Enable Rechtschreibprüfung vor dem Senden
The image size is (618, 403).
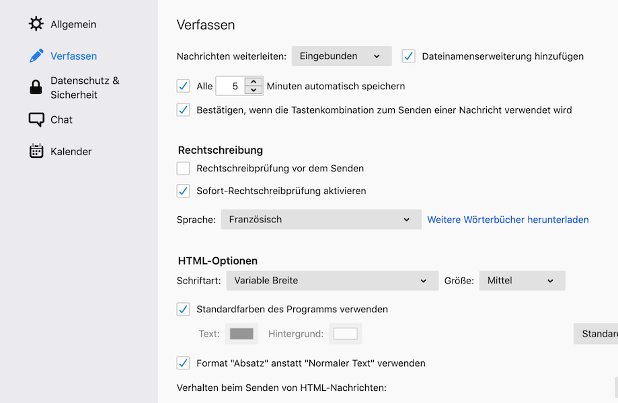184,168
